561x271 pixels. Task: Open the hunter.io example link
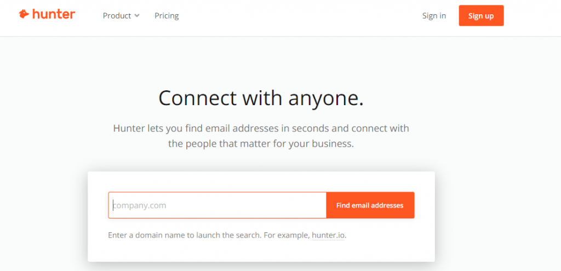click(329, 235)
